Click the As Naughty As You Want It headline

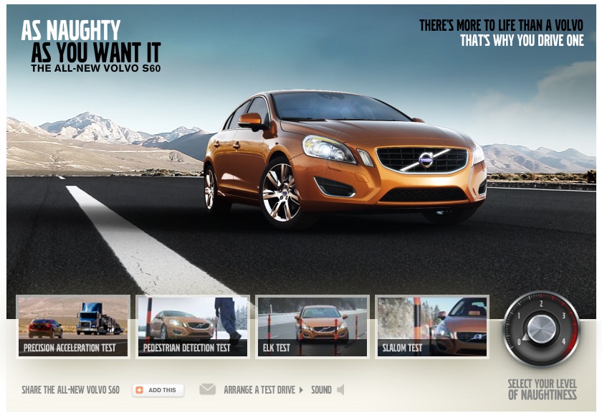[x=91, y=41]
